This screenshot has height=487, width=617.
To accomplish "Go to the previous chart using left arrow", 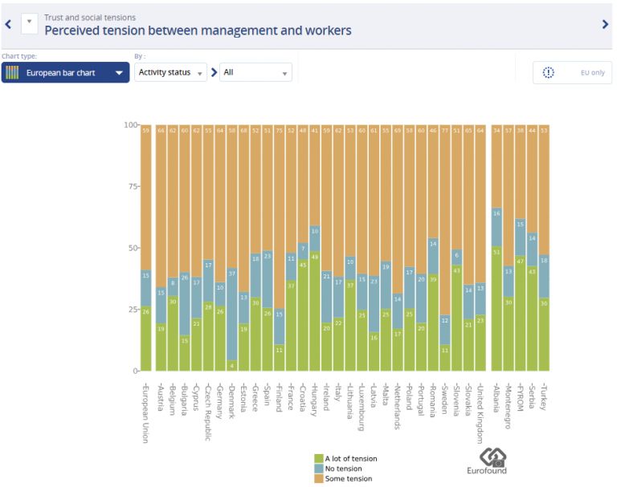I will 8,24.
